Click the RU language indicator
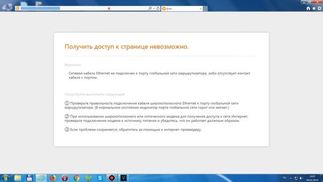This screenshot has height=182, width=323. [285, 177]
